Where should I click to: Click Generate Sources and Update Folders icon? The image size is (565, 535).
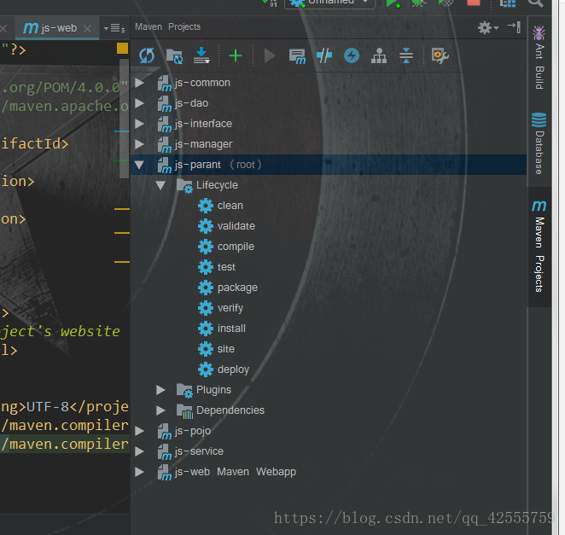point(174,56)
